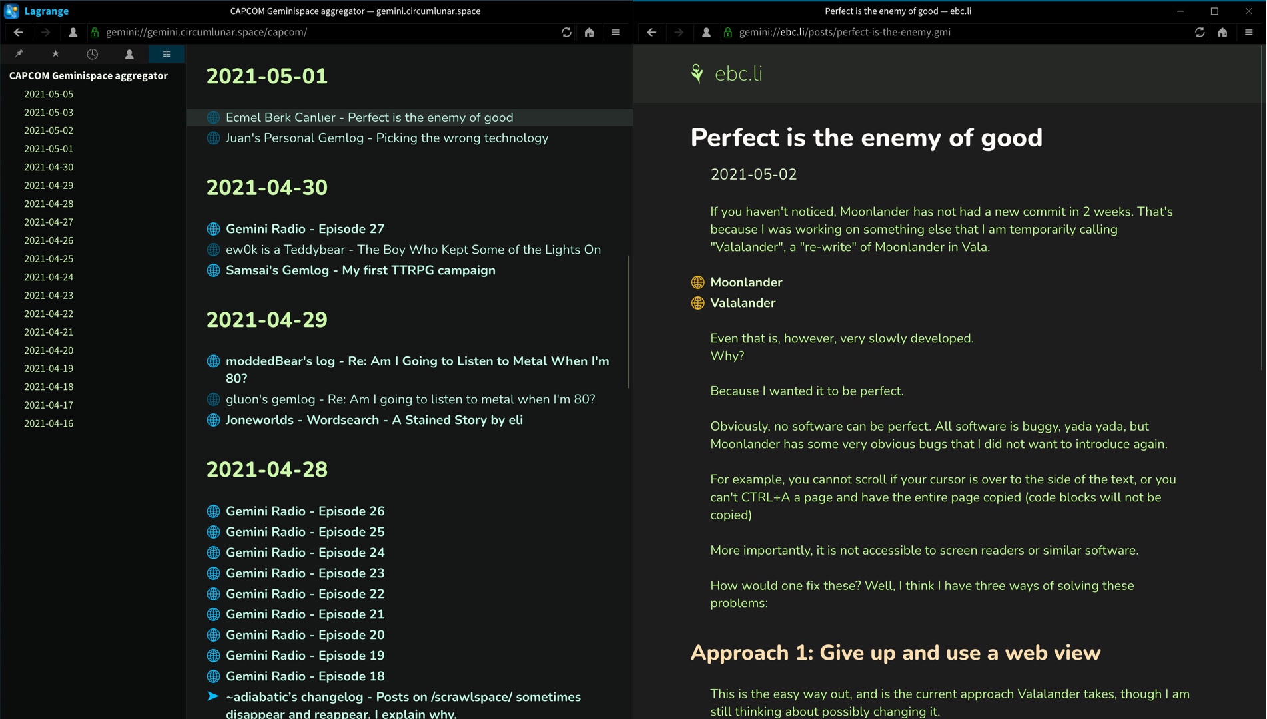Show lock certificate info for ebc.li
The width and height of the screenshot is (1267, 719).
(728, 32)
